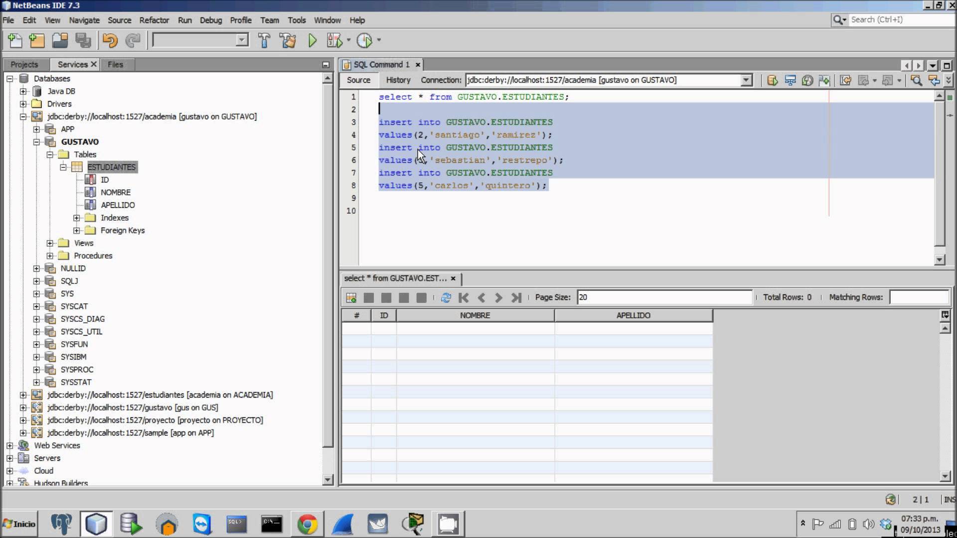Select the NOMBRE column node
This screenshot has width=957, height=538.
(x=115, y=192)
